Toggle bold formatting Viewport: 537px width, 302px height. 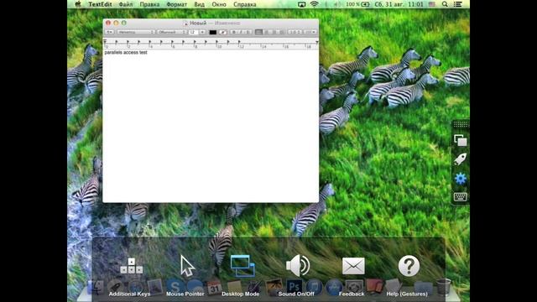click(x=233, y=32)
